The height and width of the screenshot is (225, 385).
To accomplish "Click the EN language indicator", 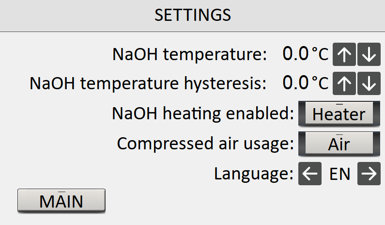I will click(339, 174).
